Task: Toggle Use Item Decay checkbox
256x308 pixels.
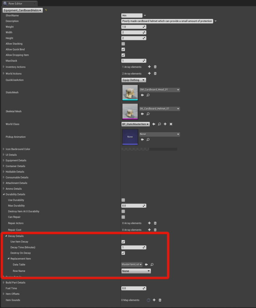Action: click(123, 242)
